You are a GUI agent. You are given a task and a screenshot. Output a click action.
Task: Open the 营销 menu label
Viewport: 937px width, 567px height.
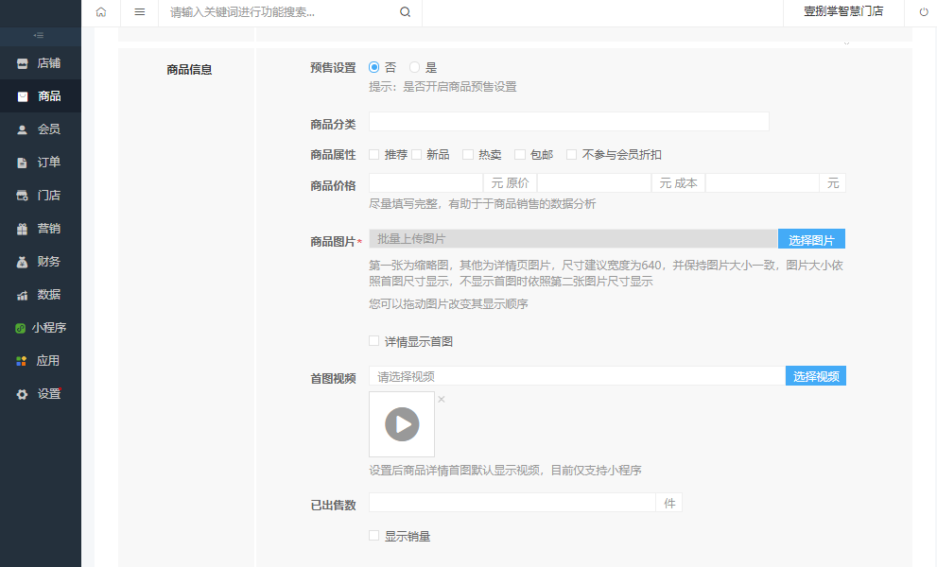pyautogui.click(x=49, y=229)
